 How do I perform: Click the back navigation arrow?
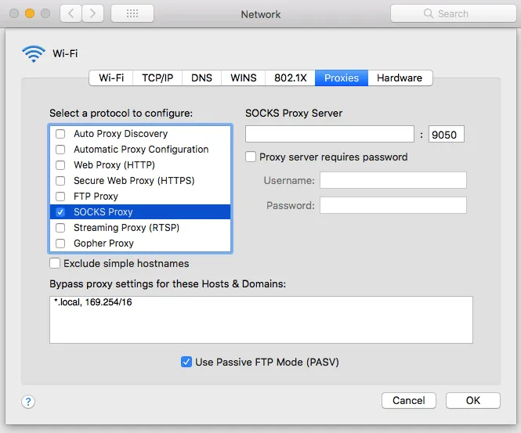[71, 13]
